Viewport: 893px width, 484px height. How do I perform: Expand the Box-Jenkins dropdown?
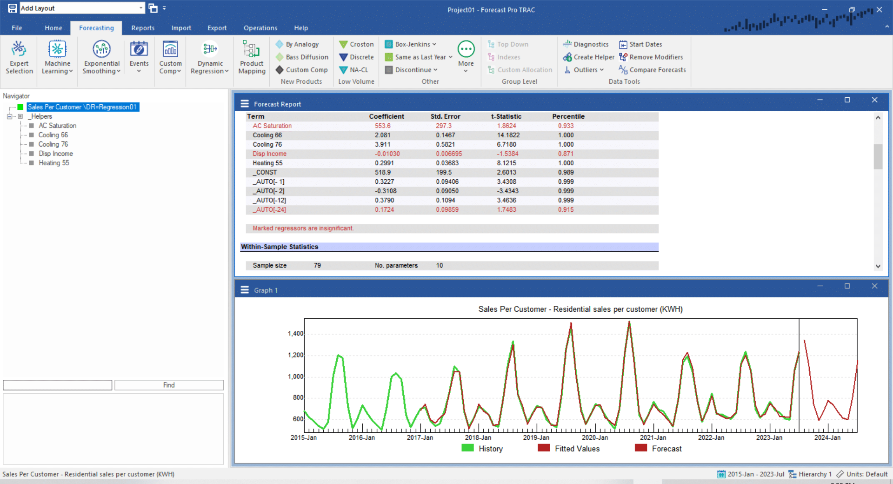click(434, 44)
